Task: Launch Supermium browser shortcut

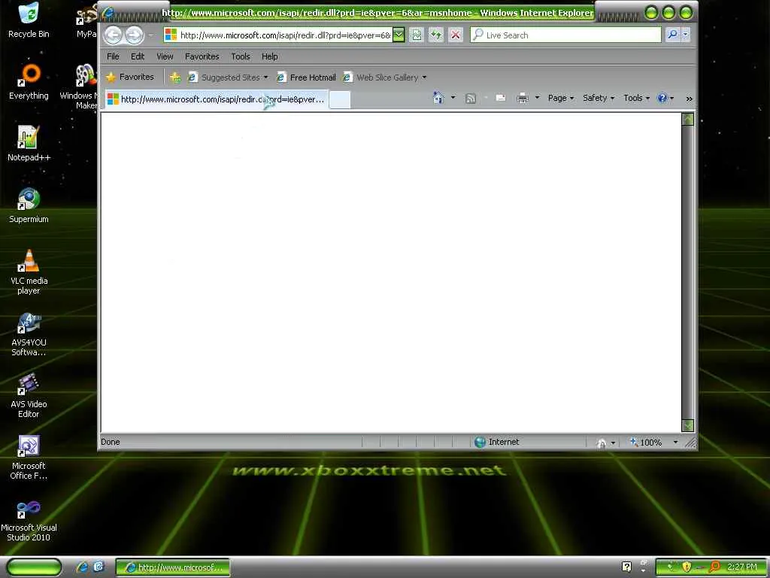Action: 29,205
